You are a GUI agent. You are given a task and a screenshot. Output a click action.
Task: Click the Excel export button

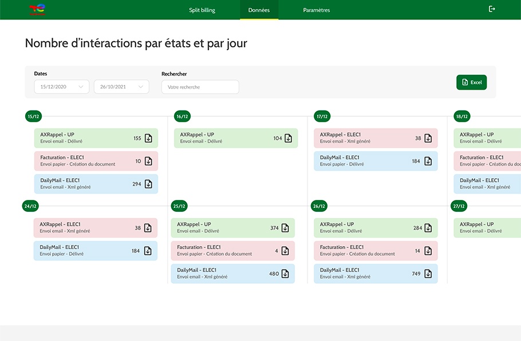[471, 82]
